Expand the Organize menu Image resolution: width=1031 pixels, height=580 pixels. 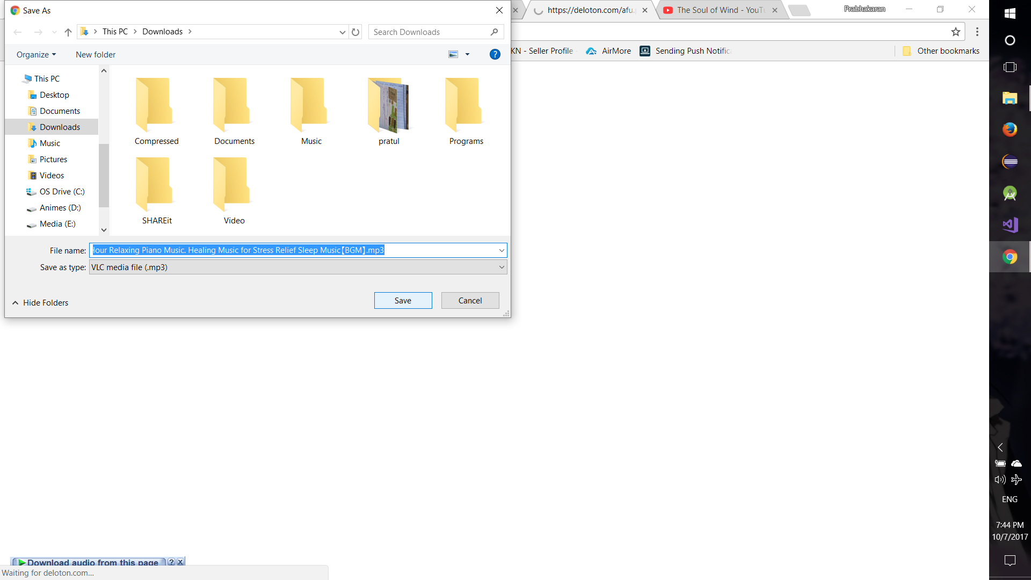click(x=36, y=55)
